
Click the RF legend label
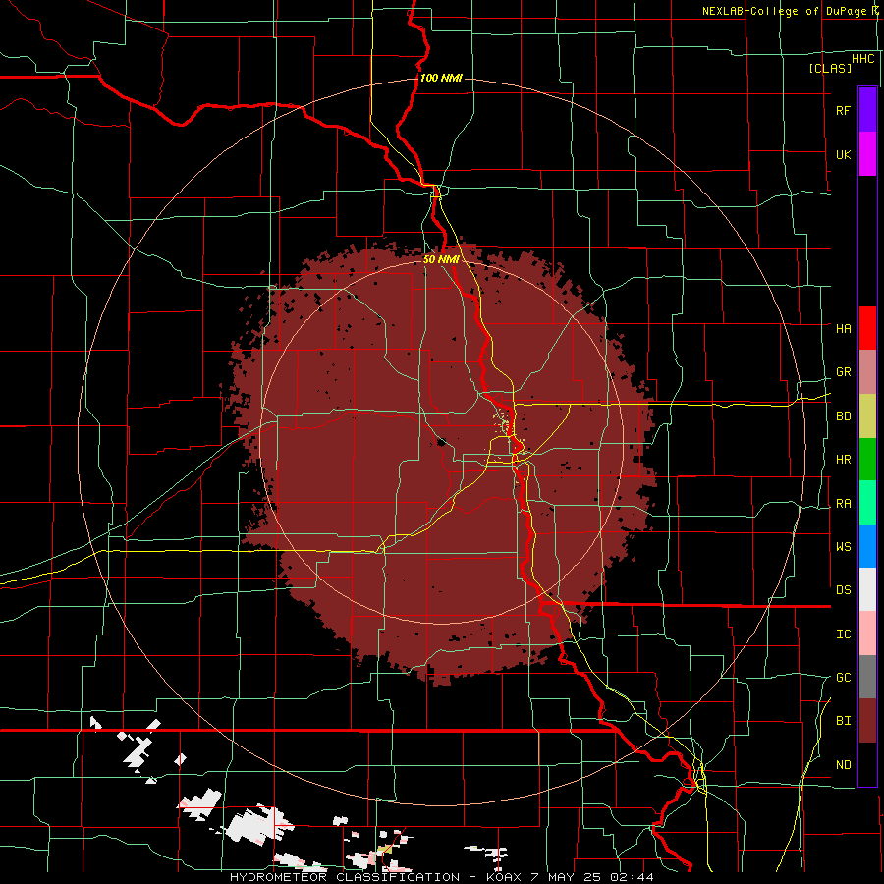[x=843, y=110]
